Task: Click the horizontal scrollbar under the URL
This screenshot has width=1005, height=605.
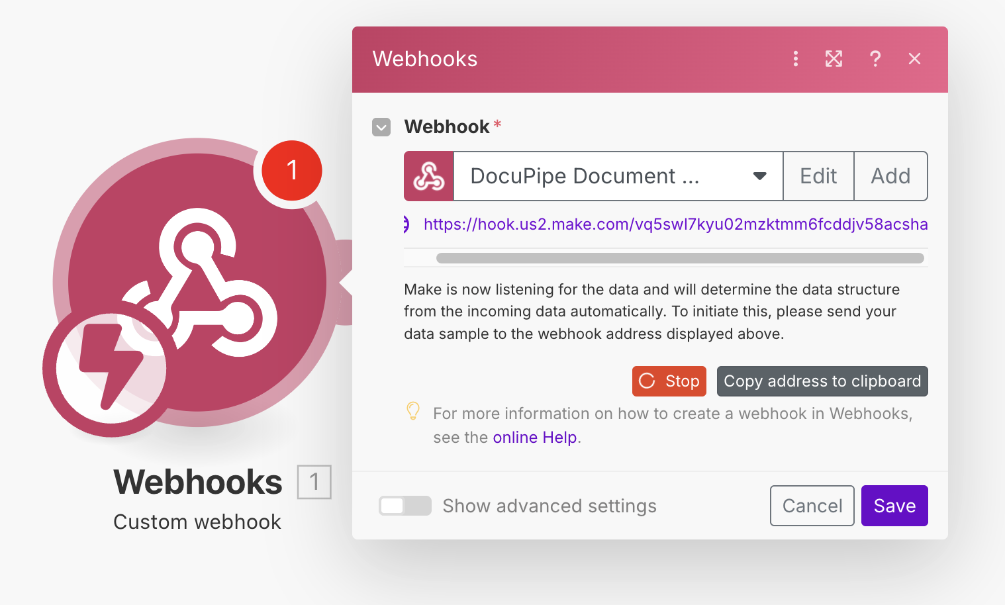Action: click(x=680, y=258)
